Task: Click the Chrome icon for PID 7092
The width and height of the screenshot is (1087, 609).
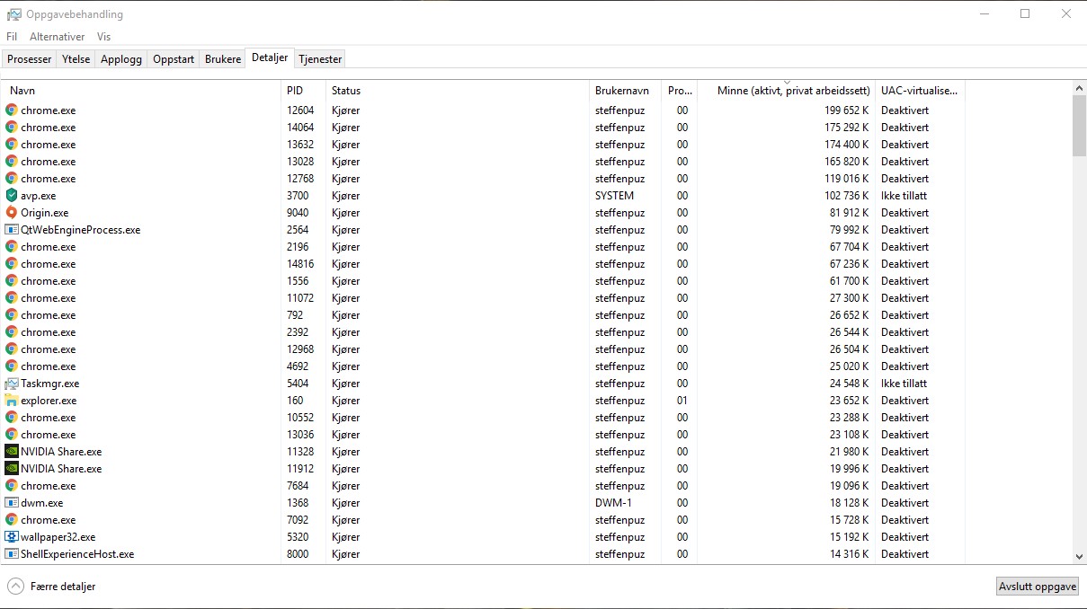Action: point(12,519)
